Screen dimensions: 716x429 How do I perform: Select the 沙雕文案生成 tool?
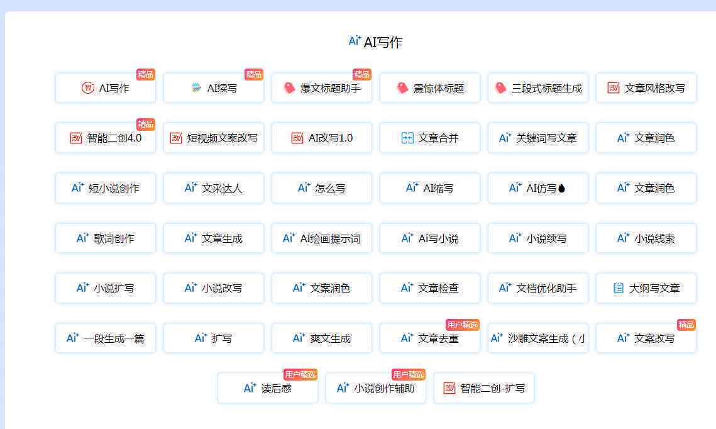pyautogui.click(x=538, y=338)
